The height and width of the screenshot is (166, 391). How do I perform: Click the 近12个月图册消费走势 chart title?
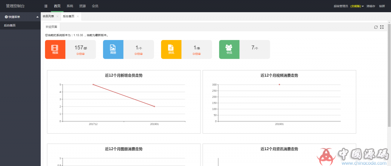[x=124, y=149]
